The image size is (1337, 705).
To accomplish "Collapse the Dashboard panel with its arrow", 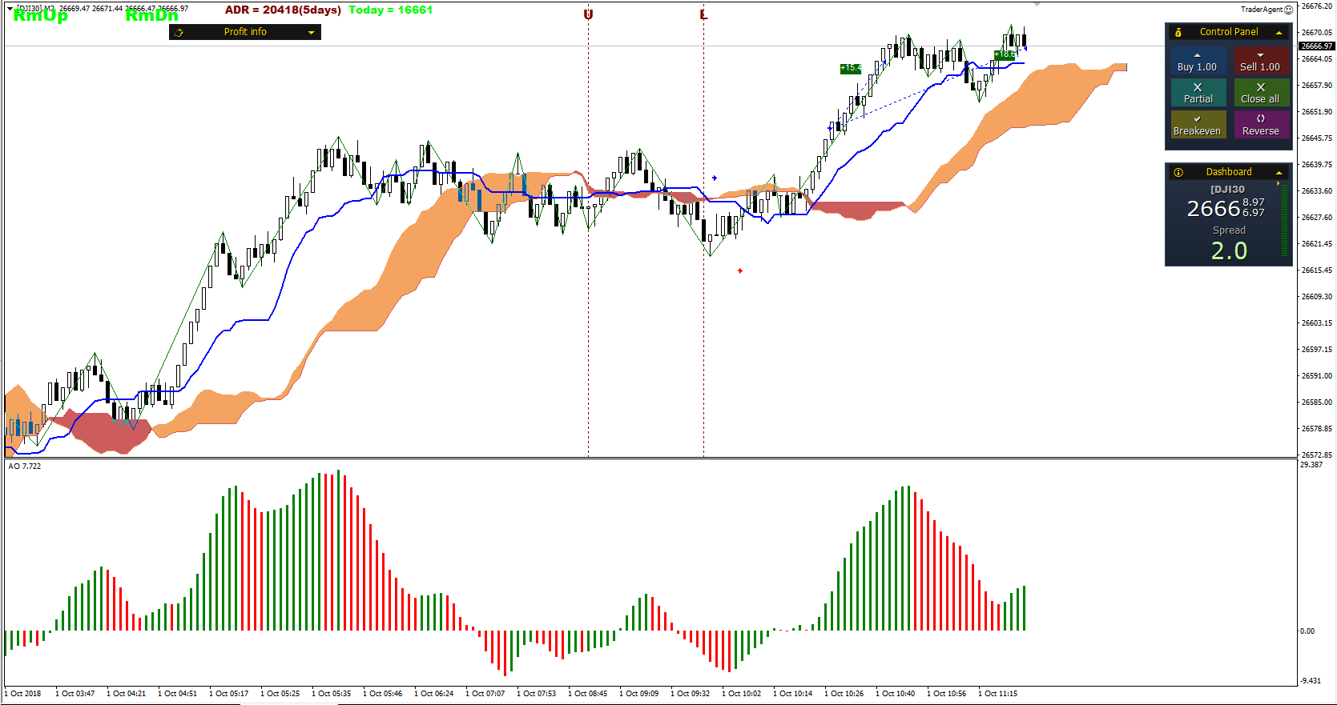I will tap(1279, 173).
